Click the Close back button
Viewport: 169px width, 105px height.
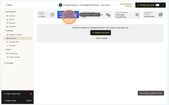8,5
